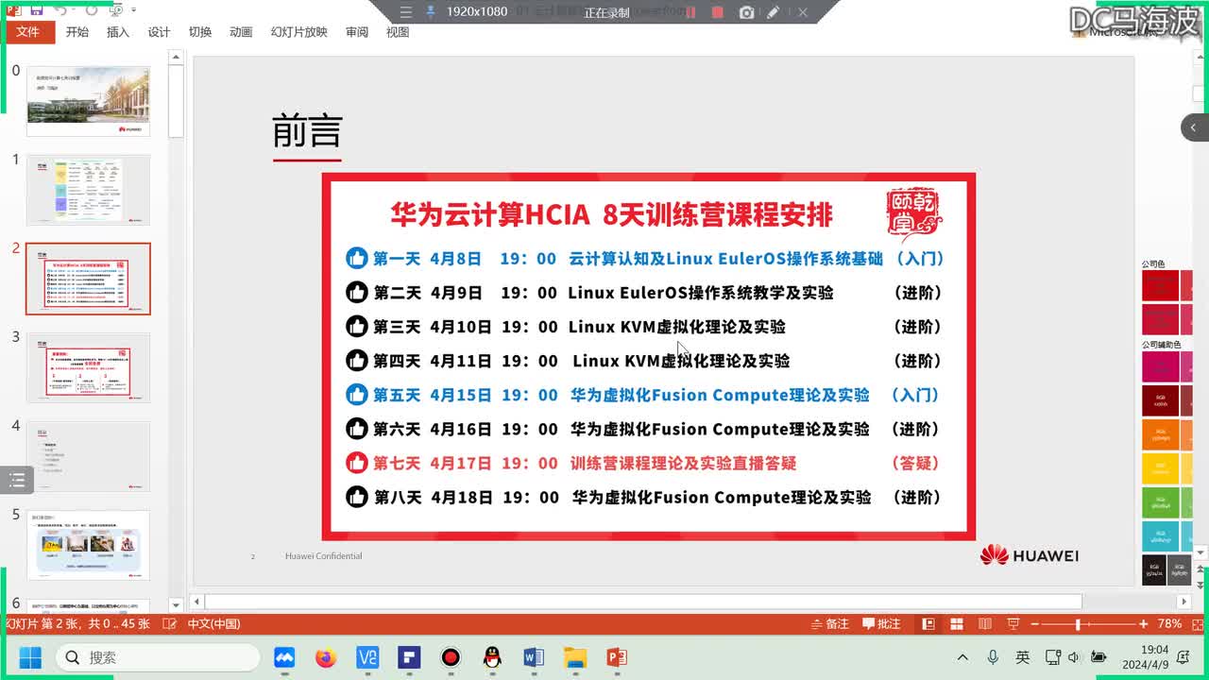Expand the side panel arrow at right edge
This screenshot has width=1209, height=680.
[1195, 127]
